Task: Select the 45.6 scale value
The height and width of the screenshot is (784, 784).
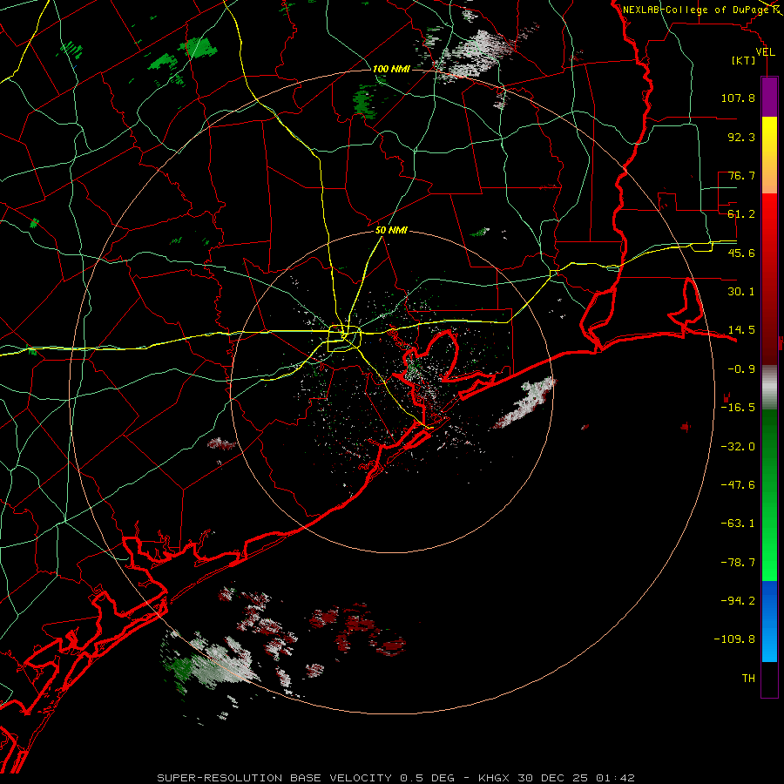Action: 741,253
